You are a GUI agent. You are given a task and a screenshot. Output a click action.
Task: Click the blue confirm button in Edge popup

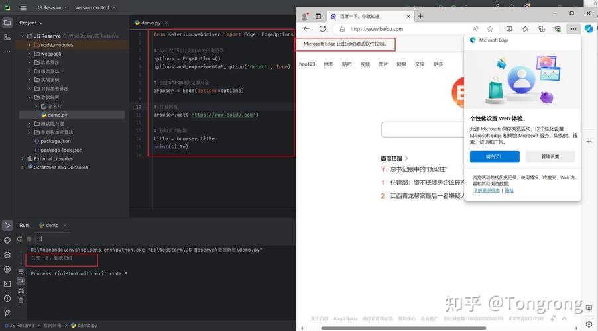pyautogui.click(x=495, y=156)
